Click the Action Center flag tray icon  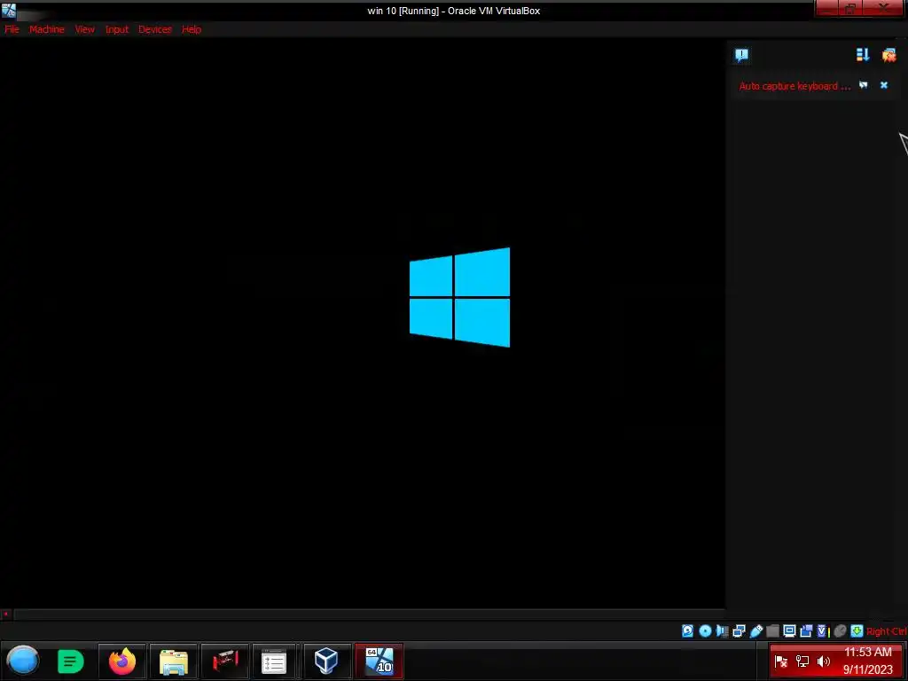click(780, 661)
